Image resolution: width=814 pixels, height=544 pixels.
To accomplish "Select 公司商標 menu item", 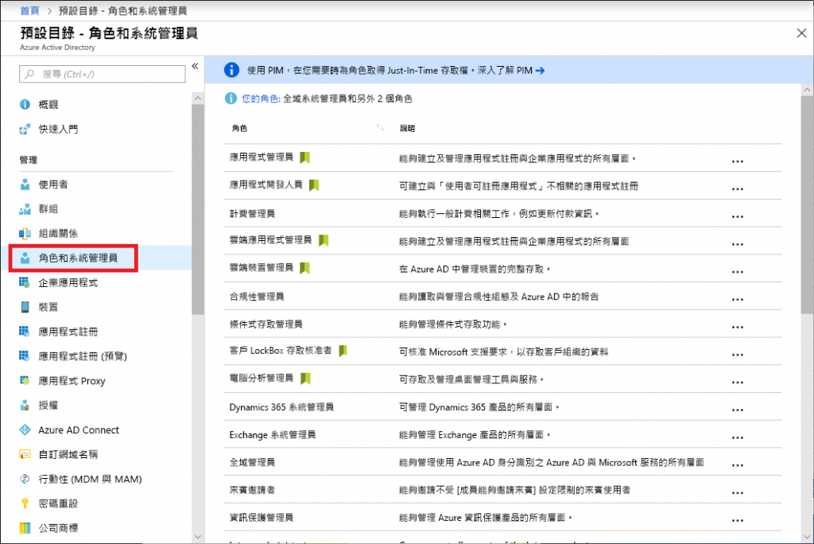I will pos(58,528).
